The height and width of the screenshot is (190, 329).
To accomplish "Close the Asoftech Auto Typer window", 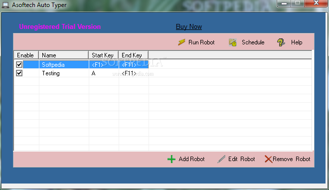I will point(316,3).
